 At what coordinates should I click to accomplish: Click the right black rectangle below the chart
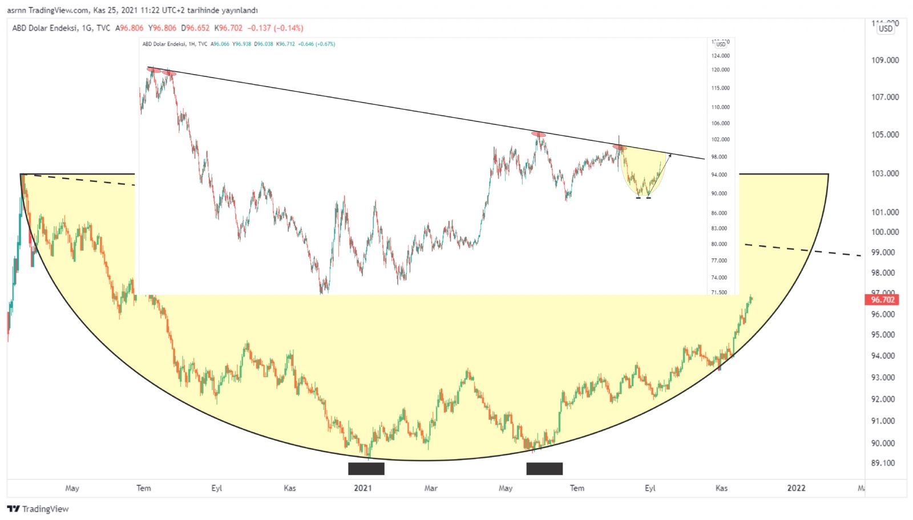coord(544,469)
